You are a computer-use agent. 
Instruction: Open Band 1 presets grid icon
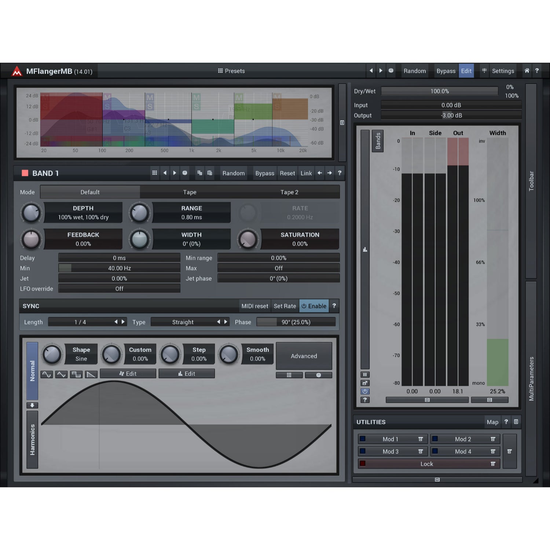point(155,173)
